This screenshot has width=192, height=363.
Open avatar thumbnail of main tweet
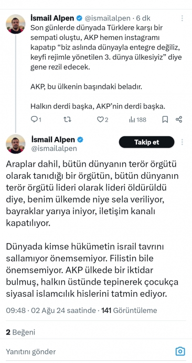[x=15, y=144]
